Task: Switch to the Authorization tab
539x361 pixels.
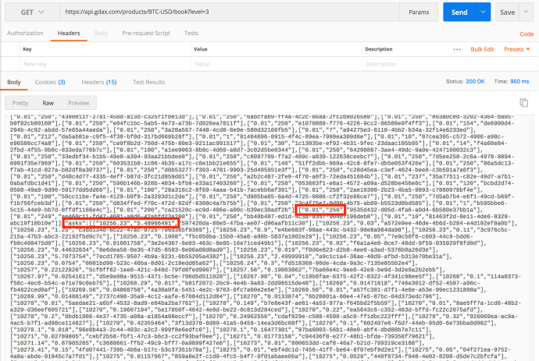Action: pos(25,34)
